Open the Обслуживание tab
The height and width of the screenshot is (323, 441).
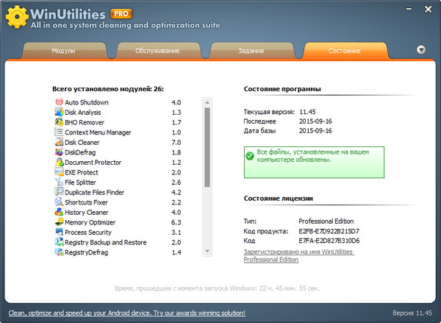157,51
